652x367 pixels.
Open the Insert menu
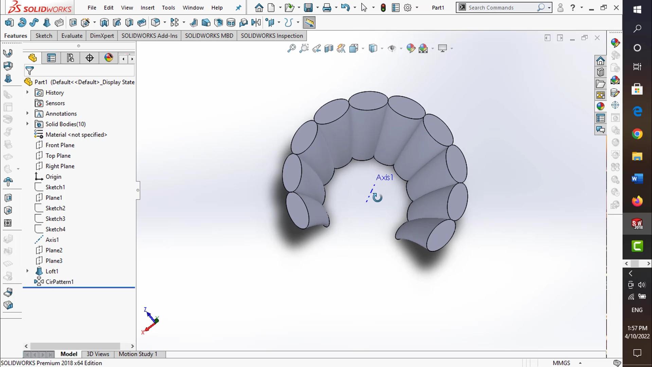coord(147,7)
